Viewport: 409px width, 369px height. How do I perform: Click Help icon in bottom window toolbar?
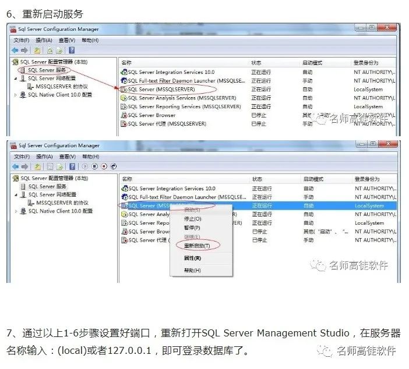tap(72, 166)
